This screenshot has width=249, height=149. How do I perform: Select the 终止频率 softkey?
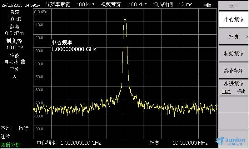tap(233, 71)
